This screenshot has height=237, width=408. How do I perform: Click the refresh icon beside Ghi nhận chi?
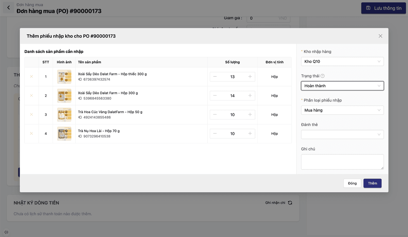click(x=290, y=203)
